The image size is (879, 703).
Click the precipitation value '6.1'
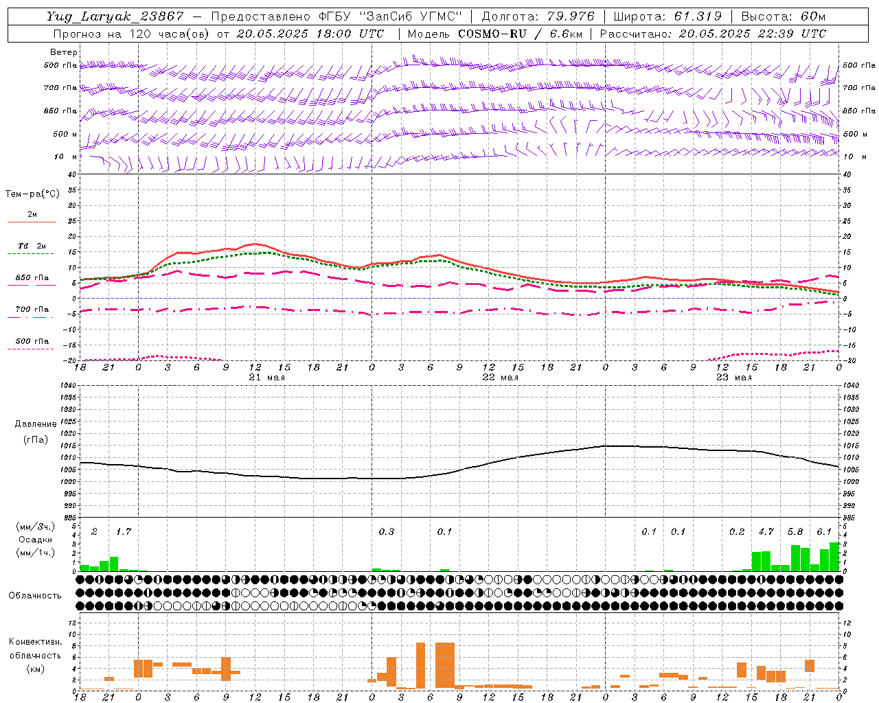(824, 531)
